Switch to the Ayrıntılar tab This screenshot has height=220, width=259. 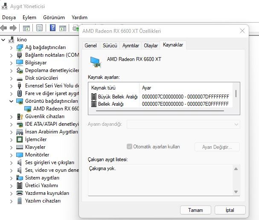(x=131, y=46)
